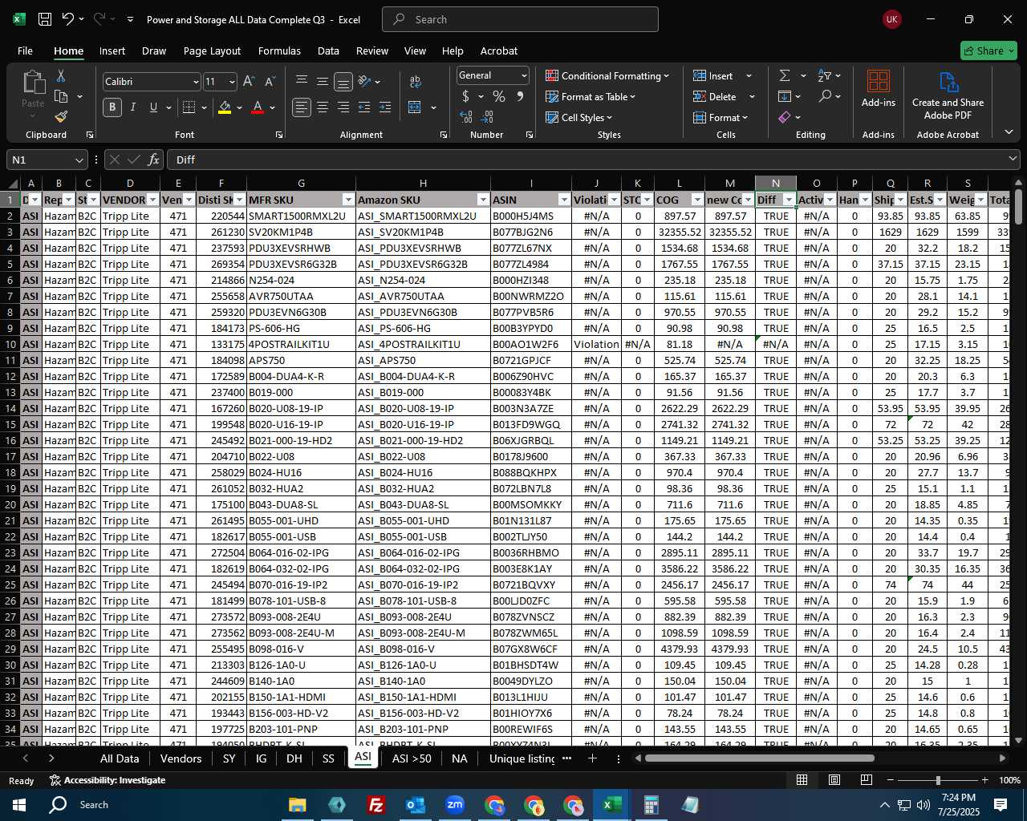Toggle Bold formatting

tap(112, 107)
